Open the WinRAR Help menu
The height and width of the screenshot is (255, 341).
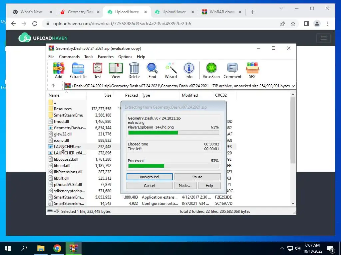click(x=141, y=56)
